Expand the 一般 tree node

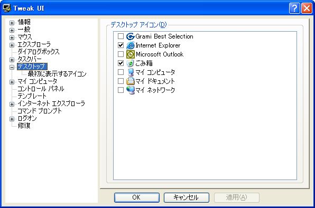[12, 30]
